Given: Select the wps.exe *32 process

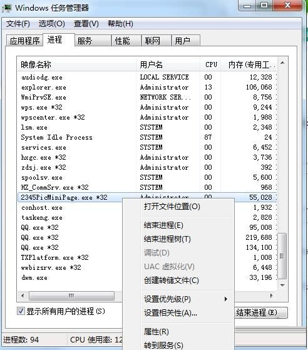Looking at the screenshot, I should coord(147,107).
